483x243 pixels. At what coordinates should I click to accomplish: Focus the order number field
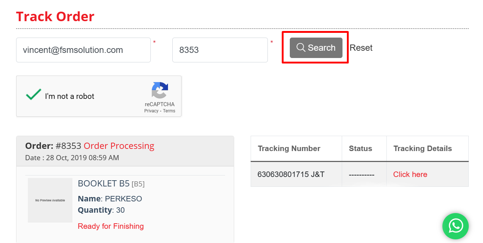[220, 50]
